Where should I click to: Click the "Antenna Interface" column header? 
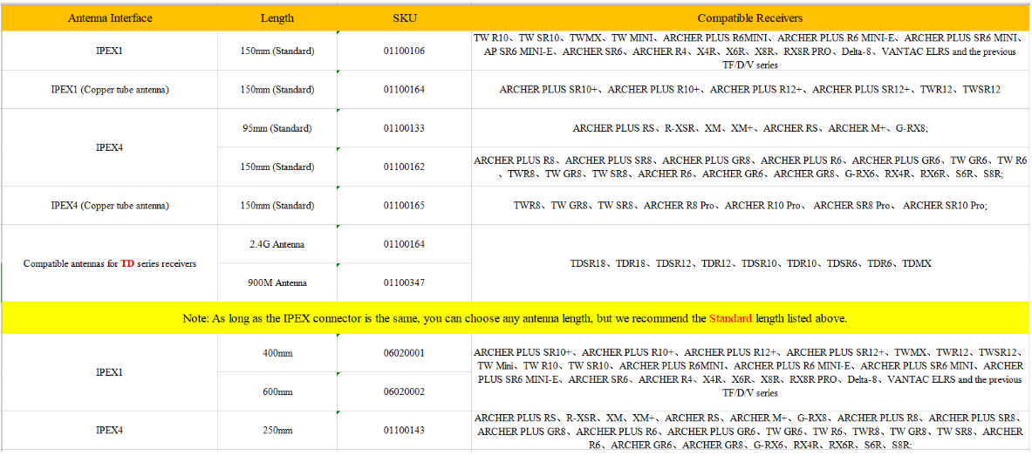[110, 17]
